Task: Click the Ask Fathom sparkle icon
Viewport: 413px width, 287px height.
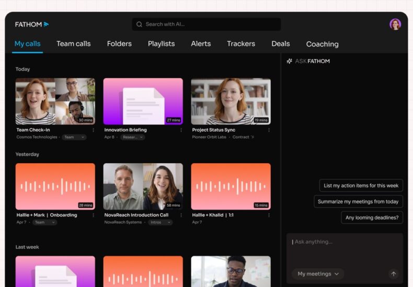Action: point(290,61)
